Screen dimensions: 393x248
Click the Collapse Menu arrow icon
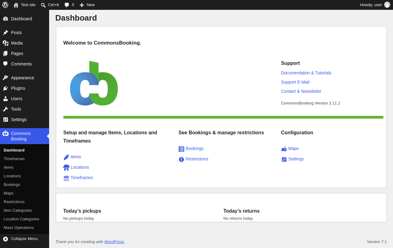pos(6,239)
